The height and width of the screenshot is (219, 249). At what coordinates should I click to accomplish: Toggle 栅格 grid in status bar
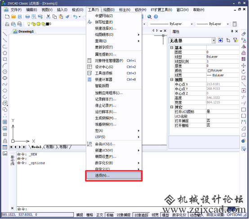(89, 215)
